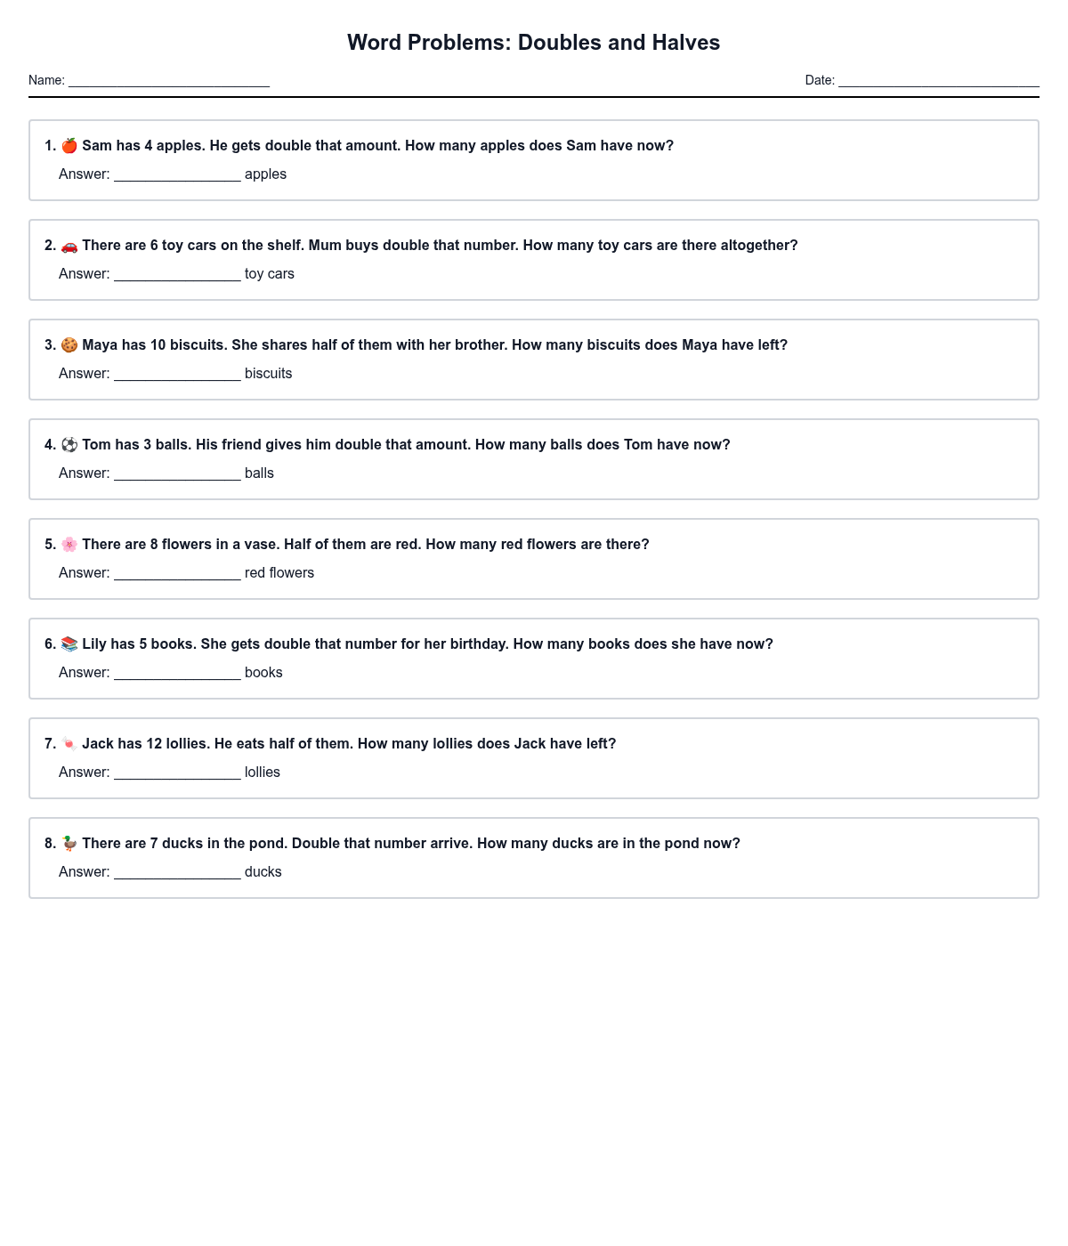Click the red flowers answer blank
This screenshot has width=1068, height=1246.
coord(177,573)
